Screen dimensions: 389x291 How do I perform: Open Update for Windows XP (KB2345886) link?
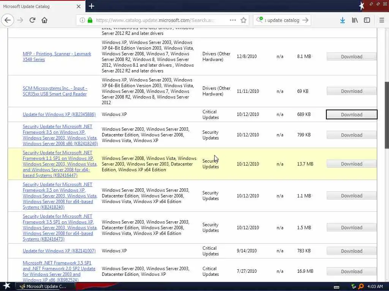(59, 114)
